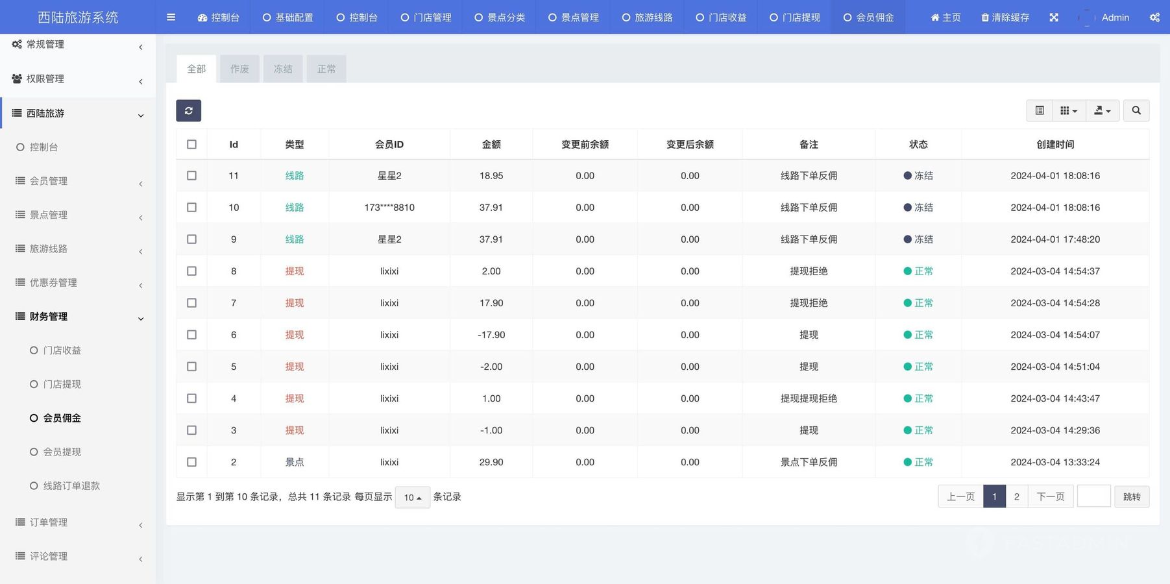This screenshot has height=584, width=1170.
Task: Click the fullscreen expand icon
Action: coord(1053,18)
